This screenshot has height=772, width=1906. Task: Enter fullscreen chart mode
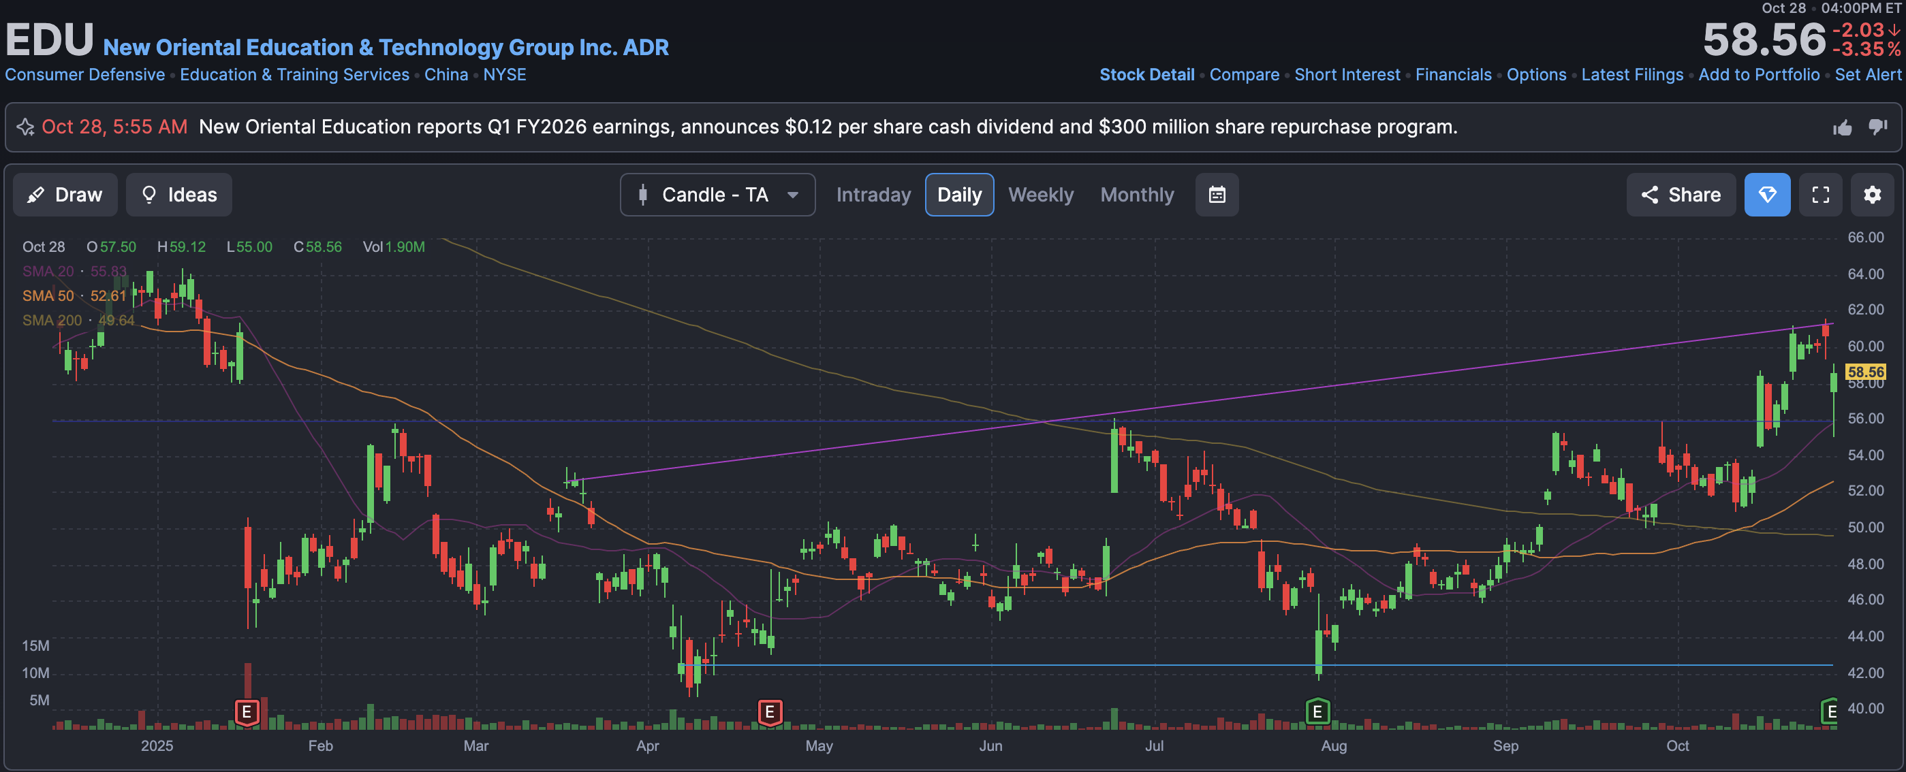[x=1820, y=195]
